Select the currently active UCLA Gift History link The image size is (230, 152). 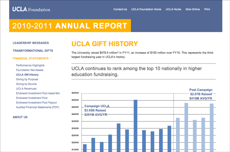(x=27, y=74)
